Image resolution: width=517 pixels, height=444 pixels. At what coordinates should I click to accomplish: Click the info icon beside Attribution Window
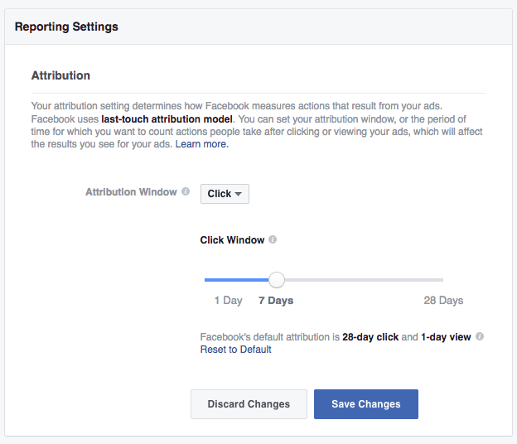(186, 191)
